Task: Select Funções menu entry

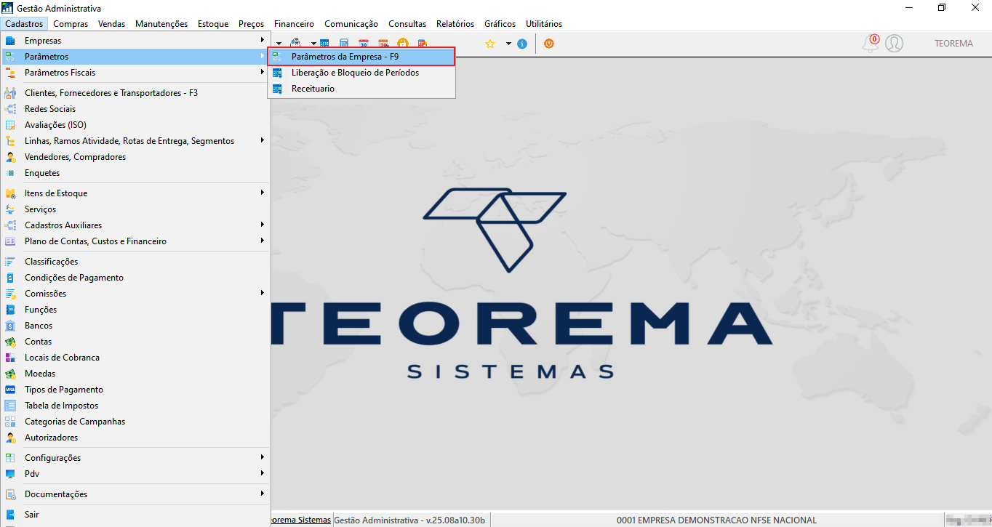Action: [x=135, y=310]
